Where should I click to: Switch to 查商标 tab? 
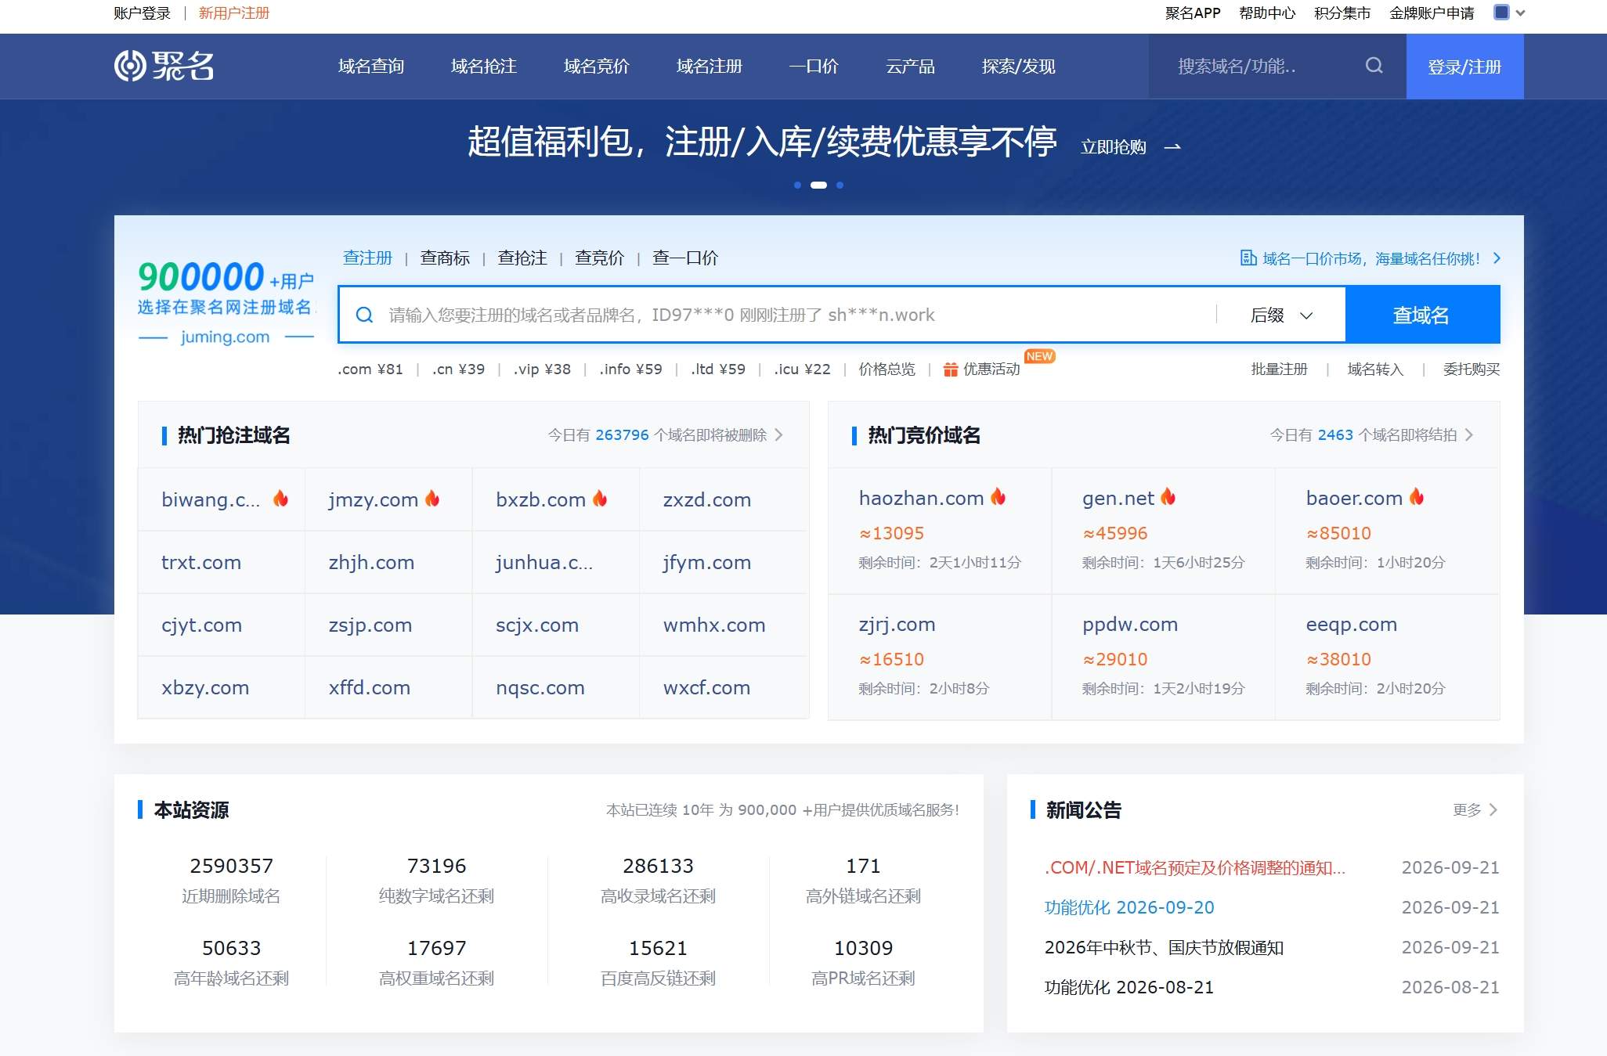tap(445, 258)
